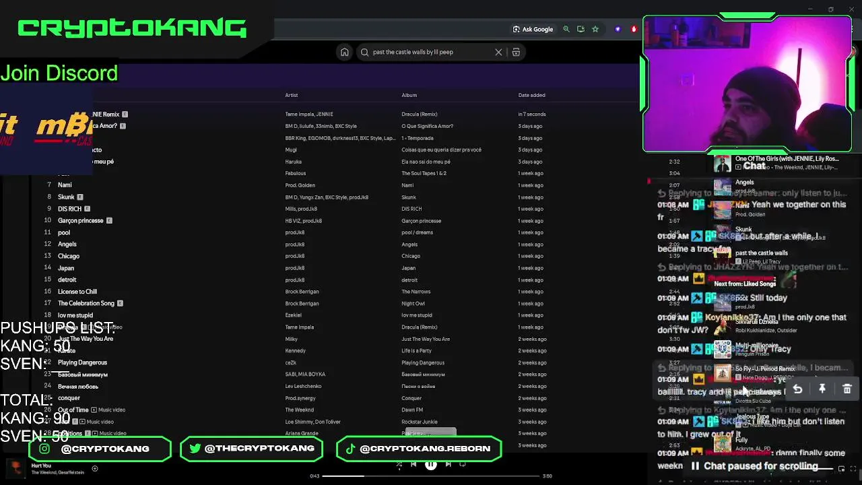
Task: Go to Spotify Home using the house icon
Action: pyautogui.click(x=344, y=52)
